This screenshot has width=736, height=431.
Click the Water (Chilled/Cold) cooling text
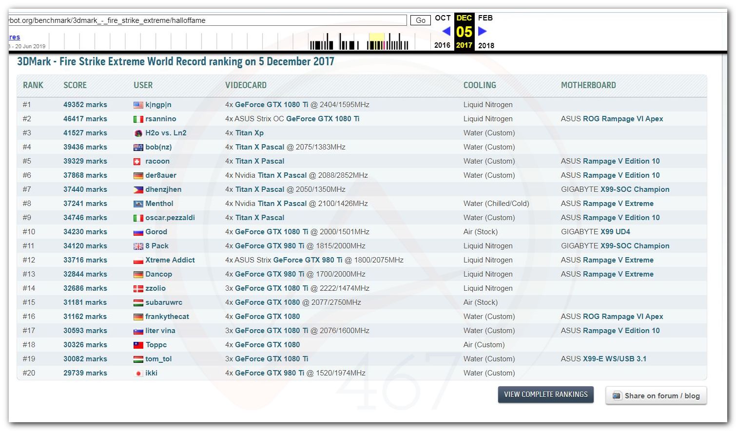click(x=496, y=204)
